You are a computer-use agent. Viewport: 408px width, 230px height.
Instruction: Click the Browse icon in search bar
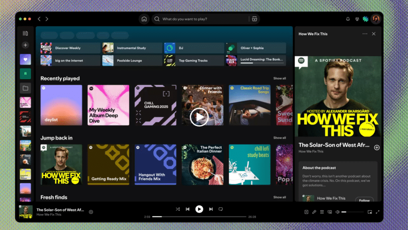[255, 19]
